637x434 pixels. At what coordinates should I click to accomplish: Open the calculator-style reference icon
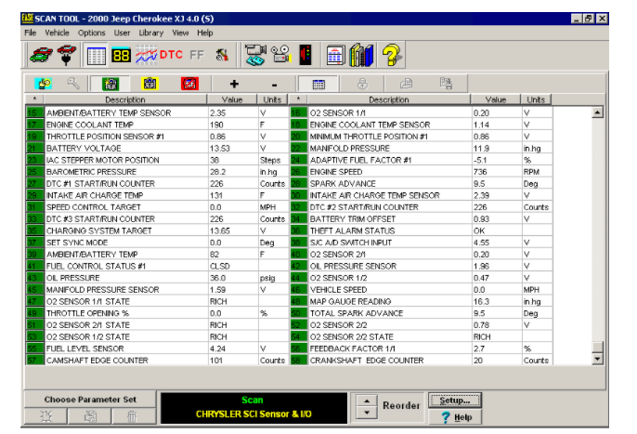[335, 56]
